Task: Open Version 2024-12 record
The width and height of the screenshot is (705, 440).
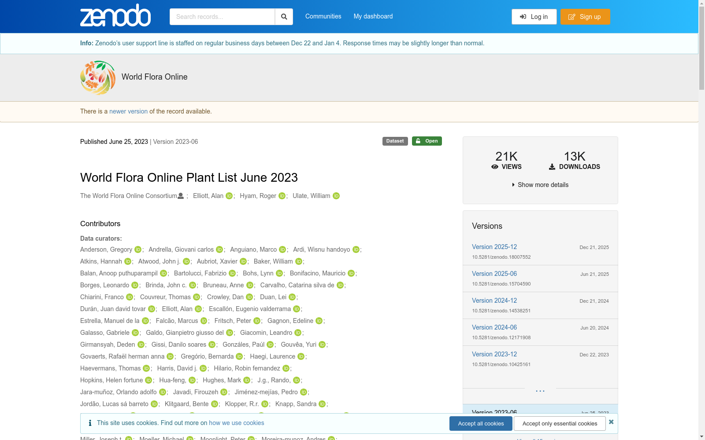Action: point(494,301)
